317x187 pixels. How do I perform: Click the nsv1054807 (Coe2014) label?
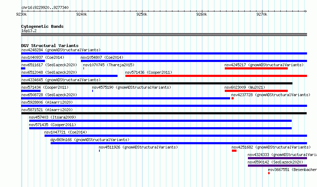(102, 57)
